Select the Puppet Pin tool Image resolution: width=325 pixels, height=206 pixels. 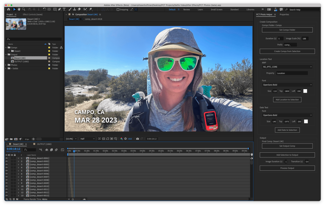[x=91, y=10]
